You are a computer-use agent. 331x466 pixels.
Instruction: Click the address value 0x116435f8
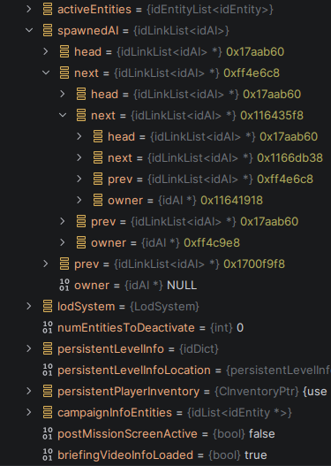coord(272,115)
